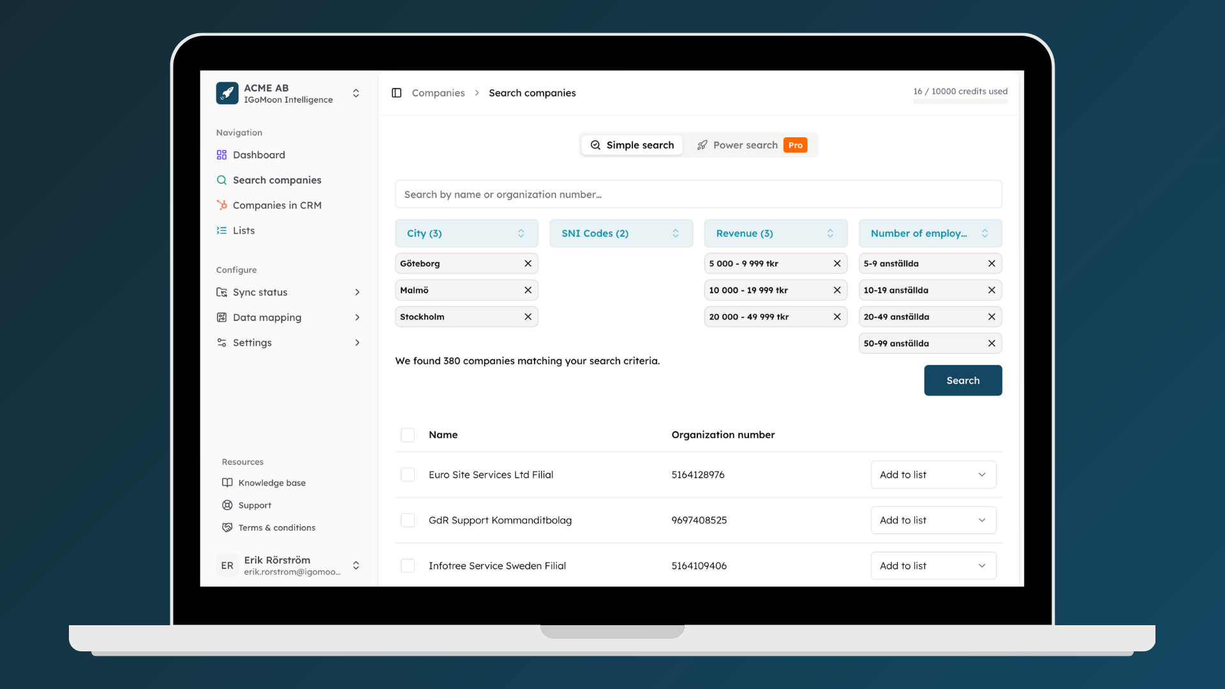
Task: Select Euro Site Services Ltd Filial checkbox
Action: click(408, 475)
